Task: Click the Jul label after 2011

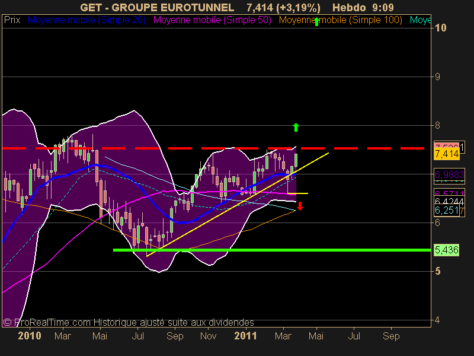Action: pyautogui.click(x=354, y=336)
